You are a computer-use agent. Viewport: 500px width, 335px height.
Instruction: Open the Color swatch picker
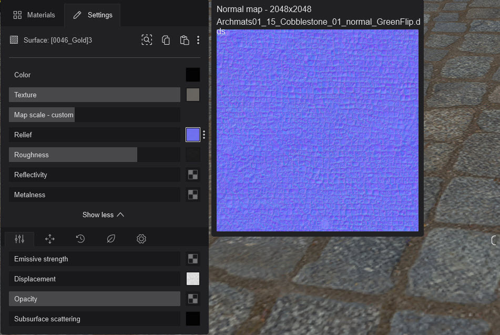tap(192, 75)
